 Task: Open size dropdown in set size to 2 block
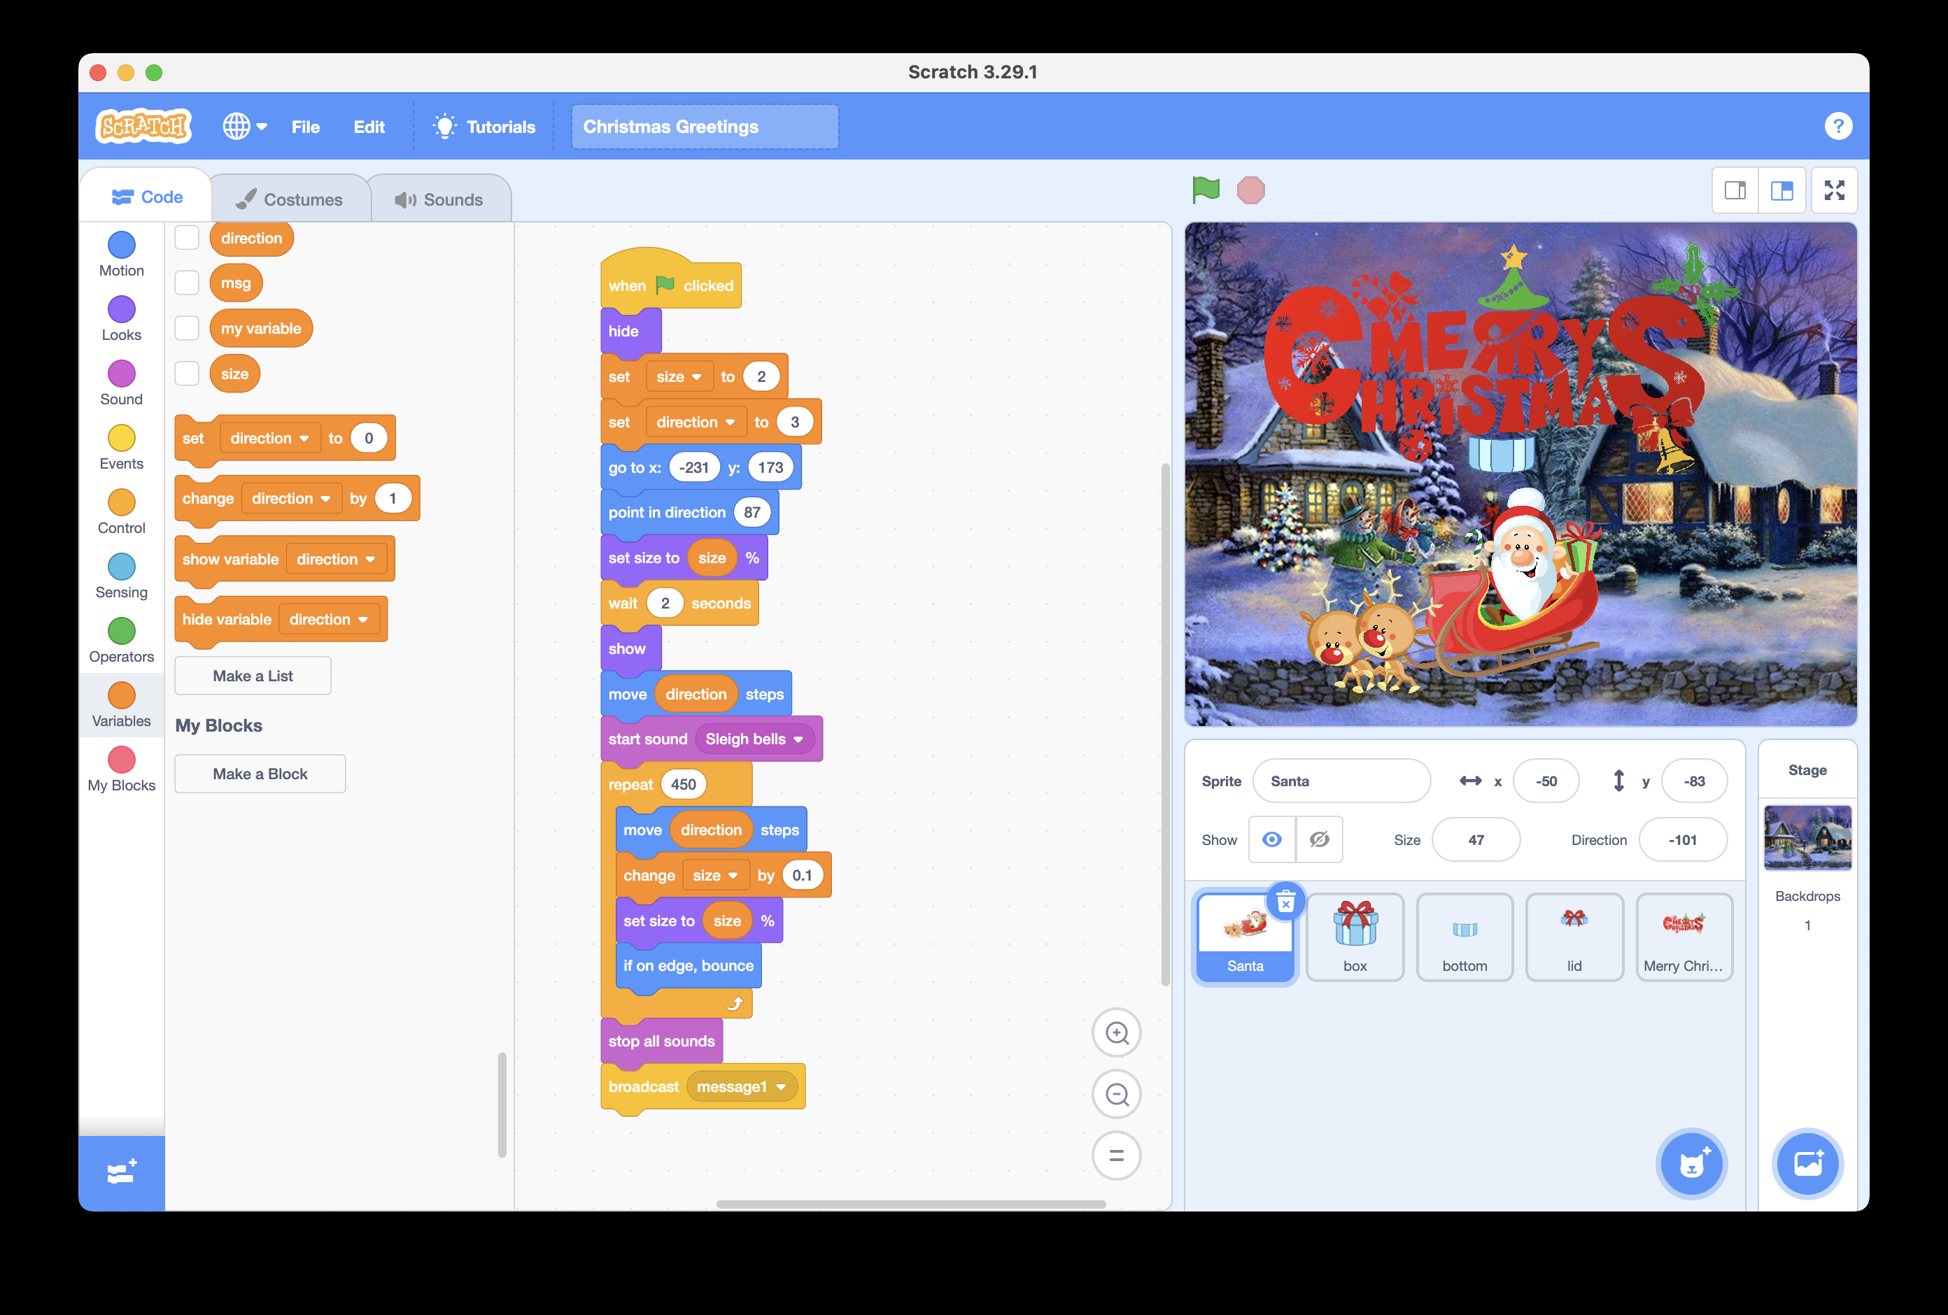[679, 377]
